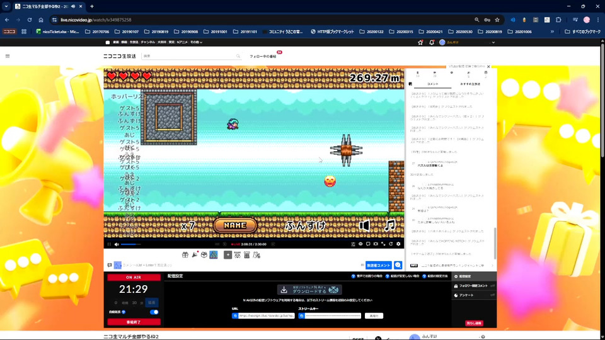Click the party popper icon below the player
This screenshot has height=340, width=605.
(195, 255)
